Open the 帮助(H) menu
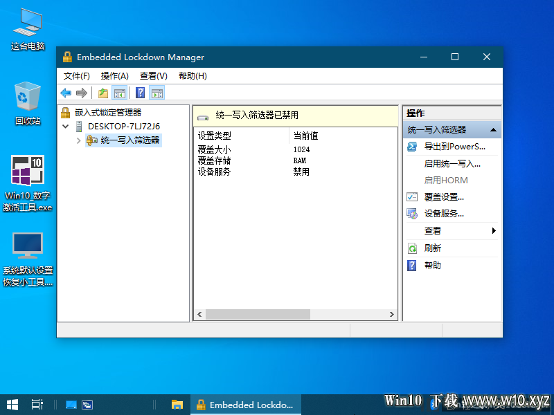The height and width of the screenshot is (415, 554). click(193, 76)
